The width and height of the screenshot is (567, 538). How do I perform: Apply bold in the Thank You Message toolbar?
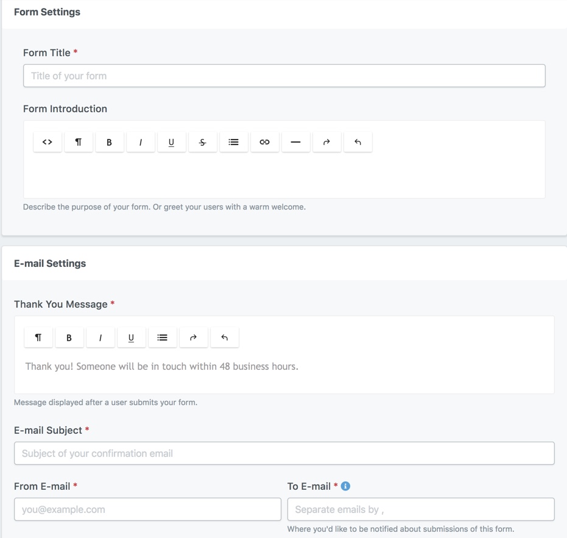pos(69,337)
